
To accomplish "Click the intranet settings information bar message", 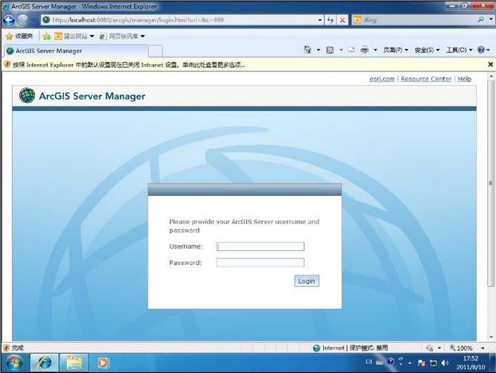I will [x=129, y=65].
